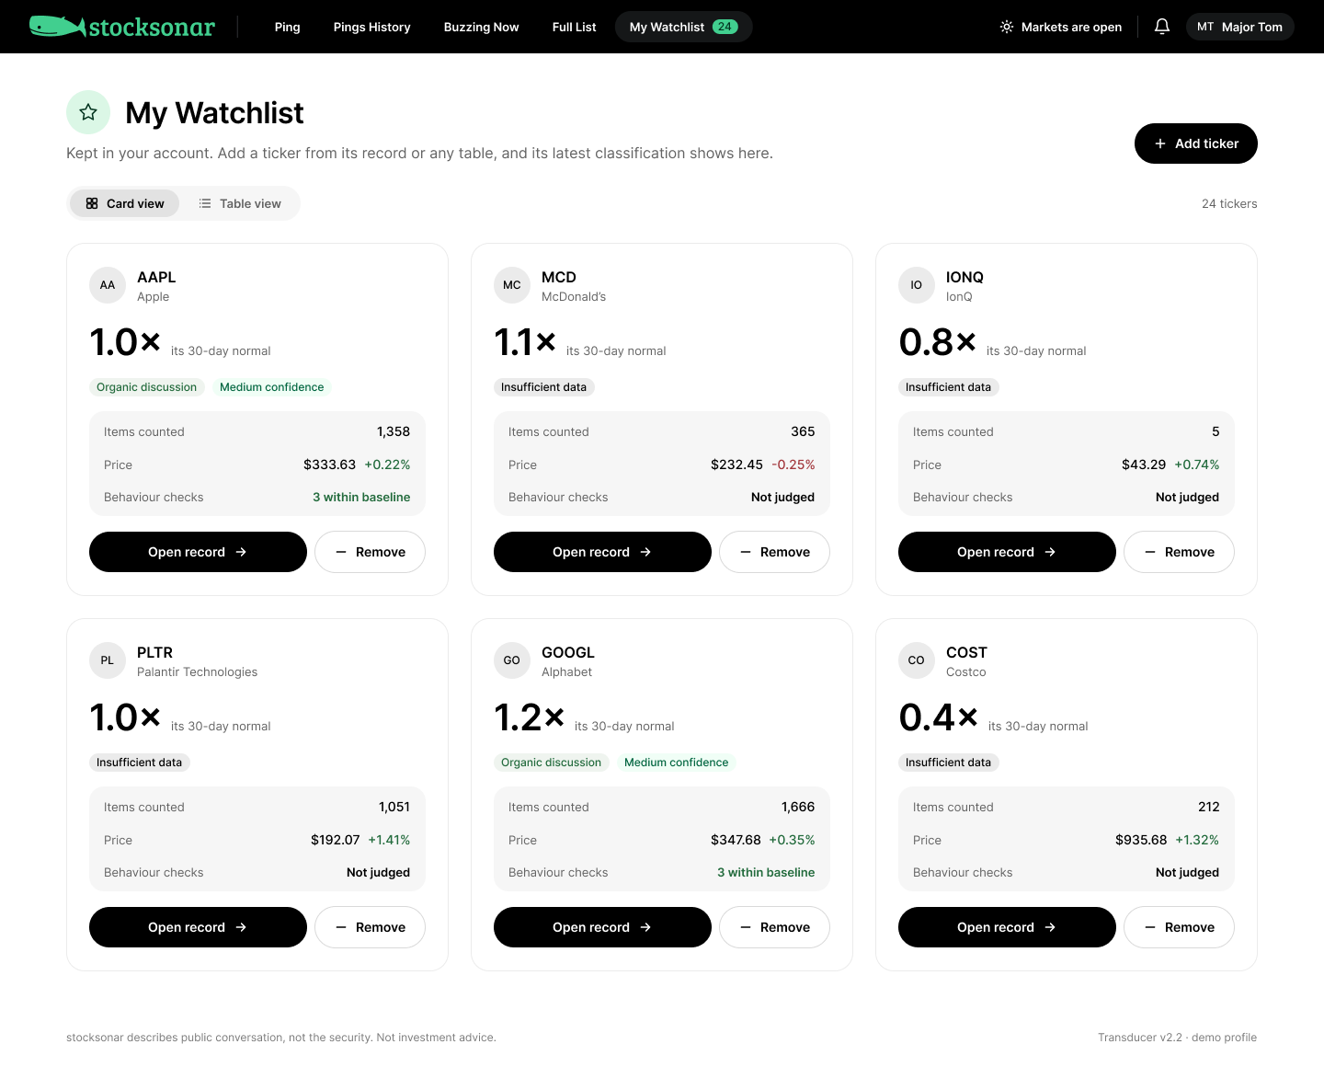Click the "24 tickers" count text

(1229, 203)
